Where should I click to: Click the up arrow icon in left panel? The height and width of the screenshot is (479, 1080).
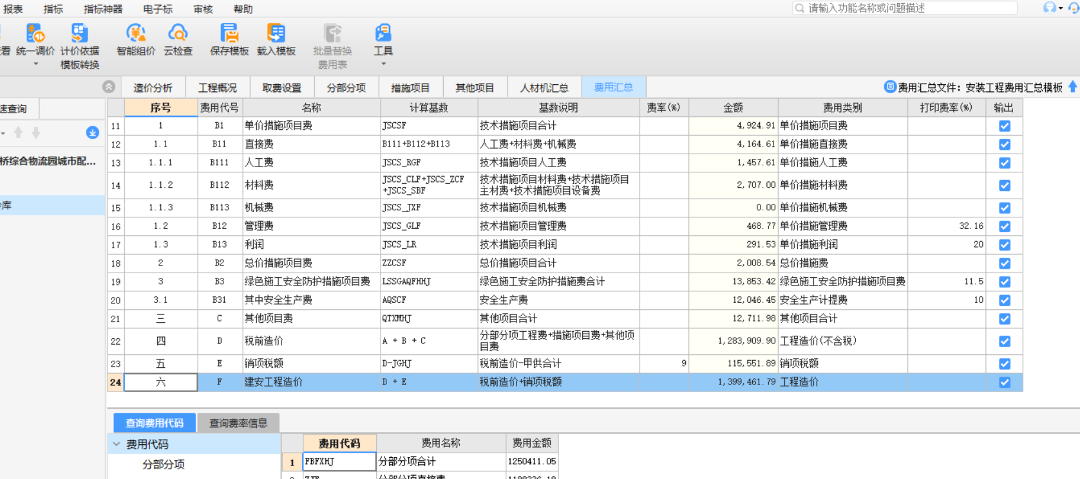point(18,132)
